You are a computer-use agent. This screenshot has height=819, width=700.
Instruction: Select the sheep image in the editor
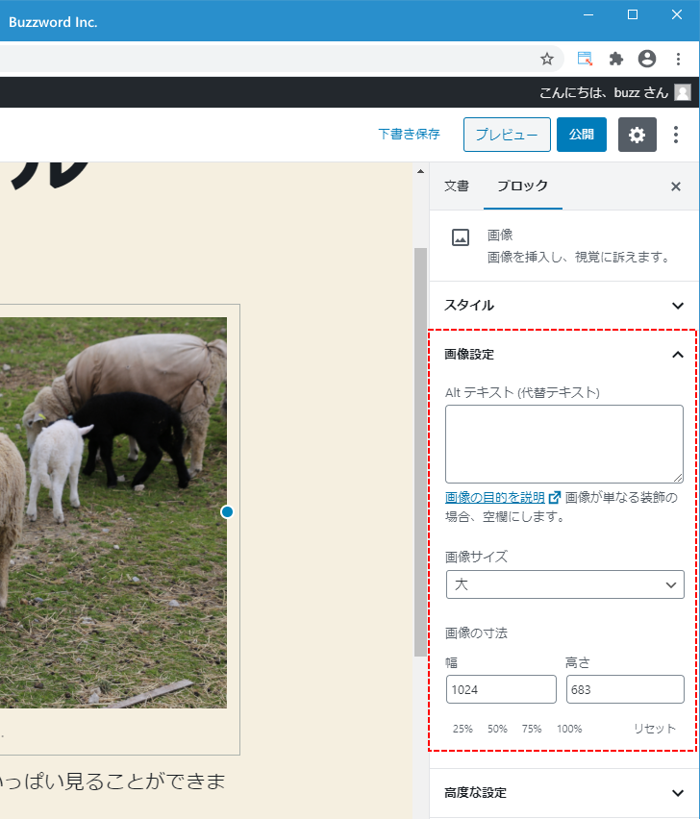113,513
